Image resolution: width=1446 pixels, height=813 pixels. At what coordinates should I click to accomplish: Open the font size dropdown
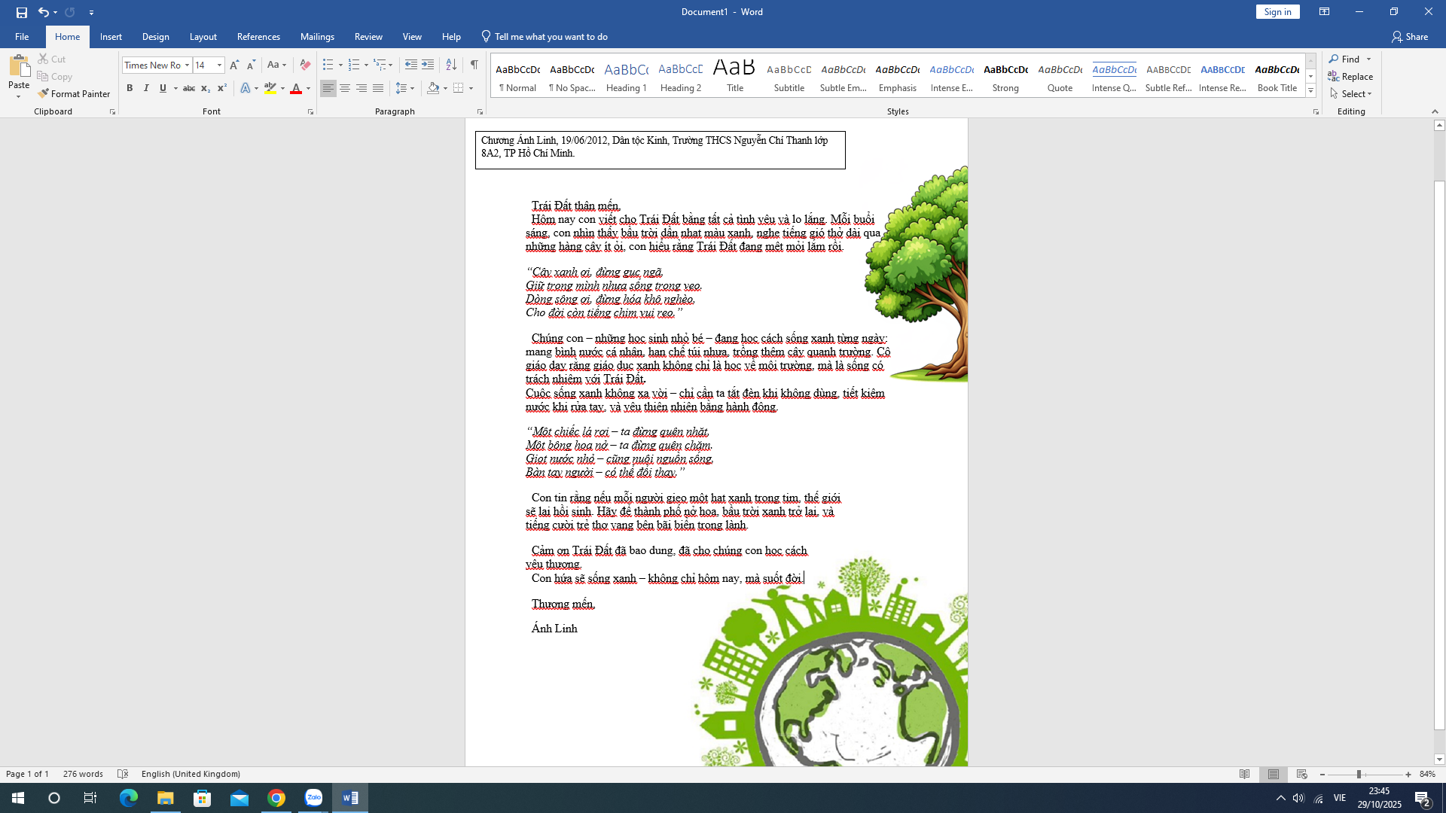(219, 65)
